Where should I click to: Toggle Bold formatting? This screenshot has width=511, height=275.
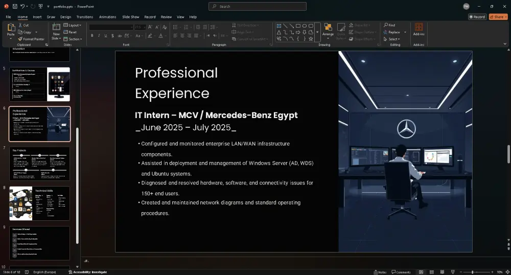click(x=92, y=36)
